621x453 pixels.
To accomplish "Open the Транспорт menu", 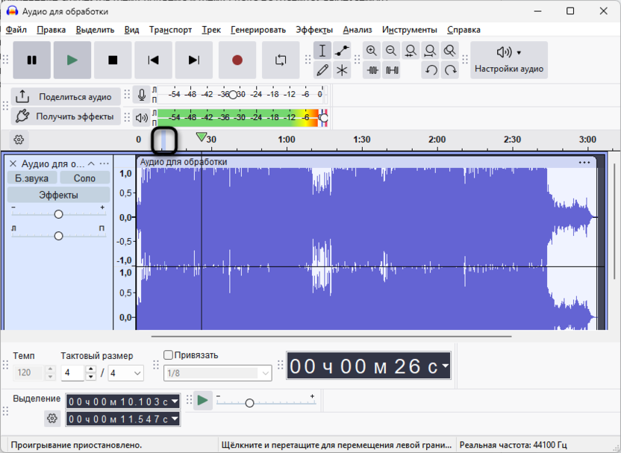I will click(x=170, y=30).
